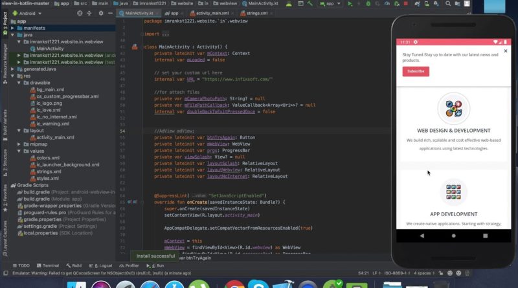Close the Stay Tuned banner
Image resolution: width=518 pixels, height=288 pixels.
coord(506,51)
